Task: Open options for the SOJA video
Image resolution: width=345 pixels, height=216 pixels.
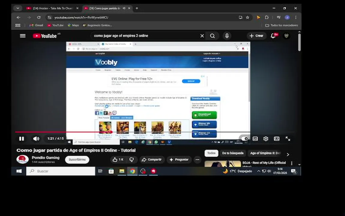Action: tap(292, 163)
